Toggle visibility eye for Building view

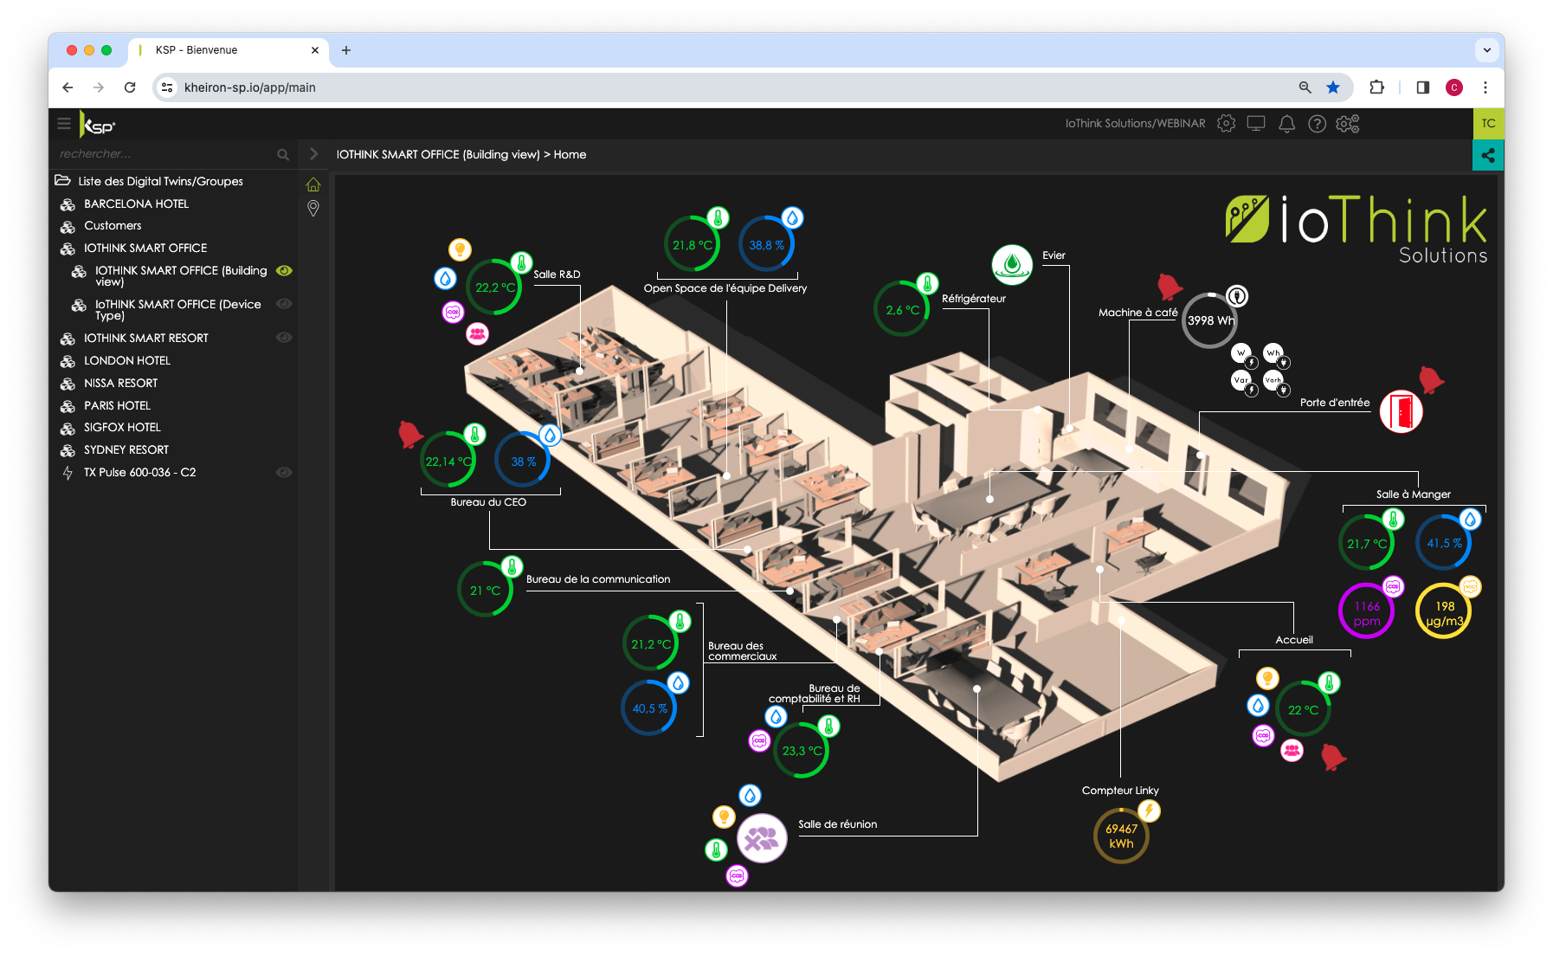pyautogui.click(x=284, y=271)
